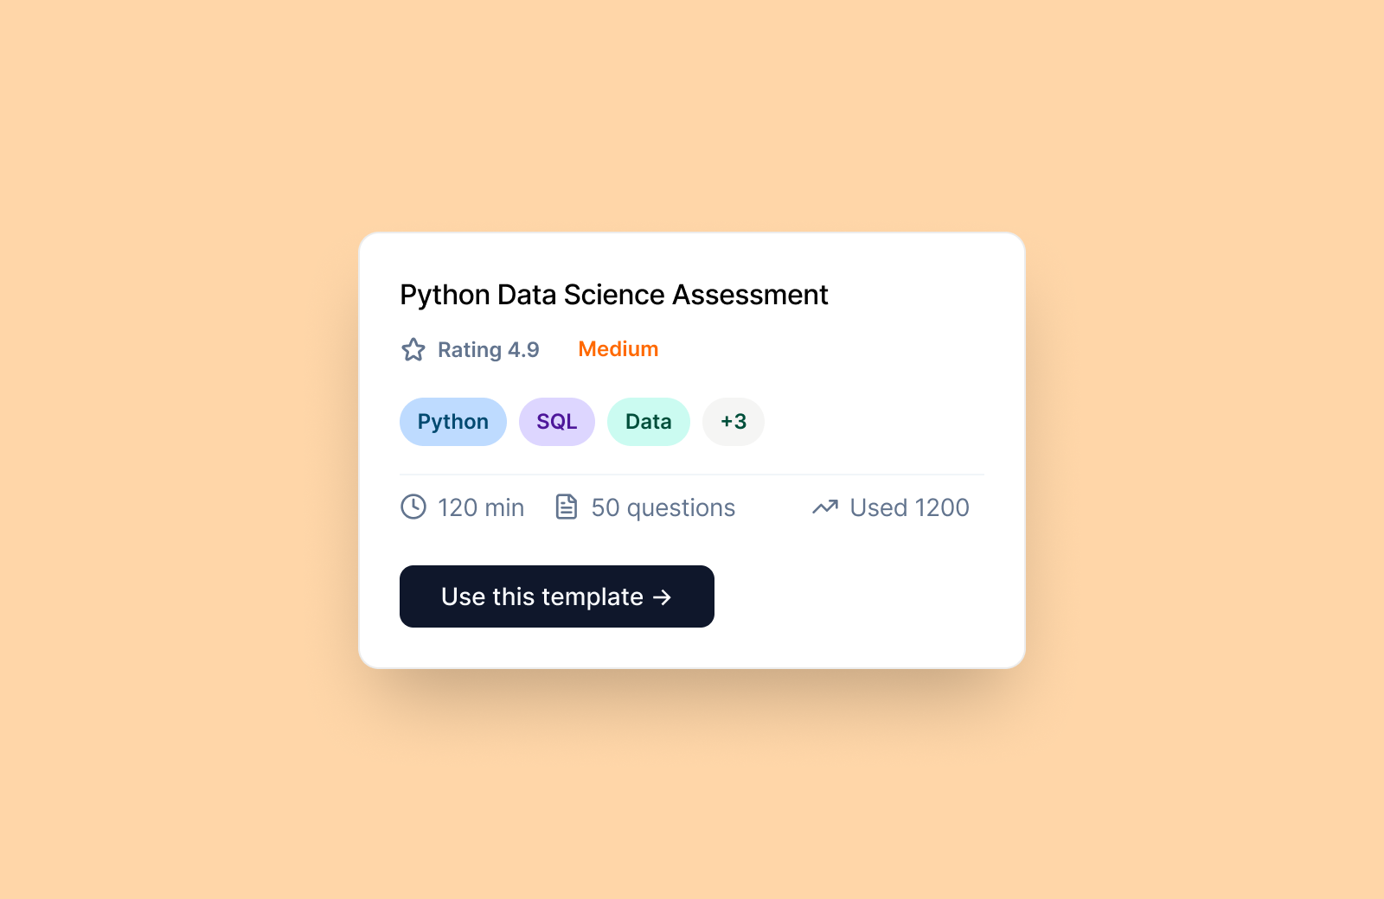Click the 120 min duration text
The width and height of the screenshot is (1384, 899).
tap(481, 507)
